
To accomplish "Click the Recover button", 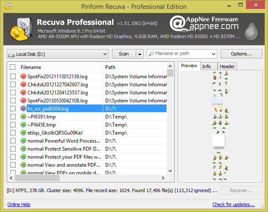I will point(241,190).
